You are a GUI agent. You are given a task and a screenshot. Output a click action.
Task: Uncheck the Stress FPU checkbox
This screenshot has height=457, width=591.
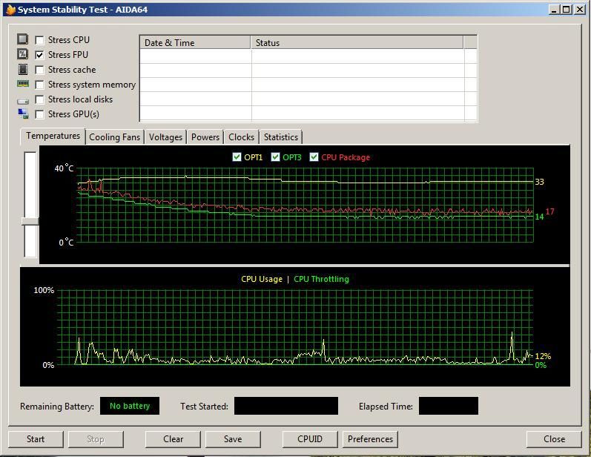[39, 55]
